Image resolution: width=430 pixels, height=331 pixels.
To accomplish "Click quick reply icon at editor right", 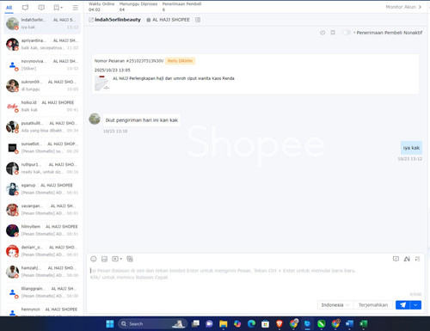I will [396, 259].
